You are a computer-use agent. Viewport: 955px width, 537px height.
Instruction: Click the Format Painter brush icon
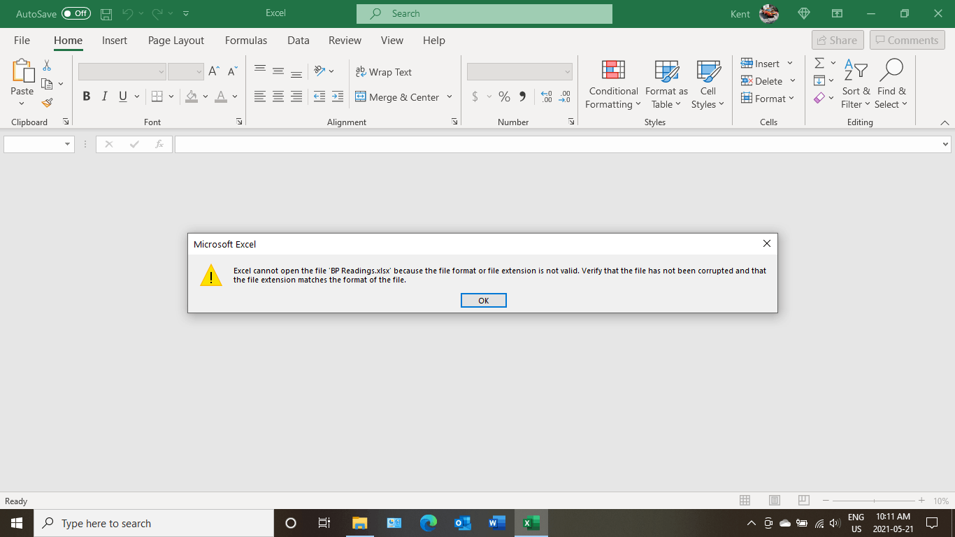[x=47, y=103]
